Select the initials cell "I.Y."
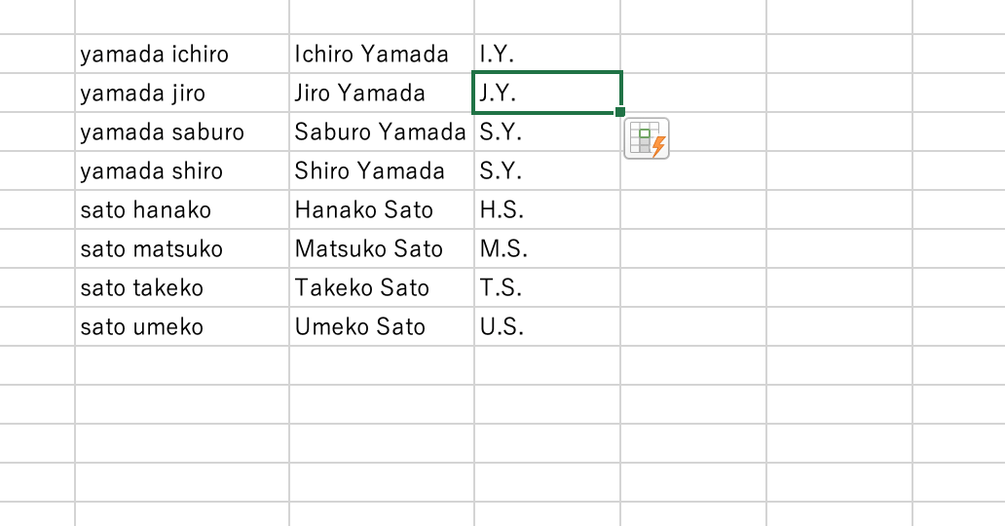Screen dimensions: 1005x526 (x=546, y=55)
